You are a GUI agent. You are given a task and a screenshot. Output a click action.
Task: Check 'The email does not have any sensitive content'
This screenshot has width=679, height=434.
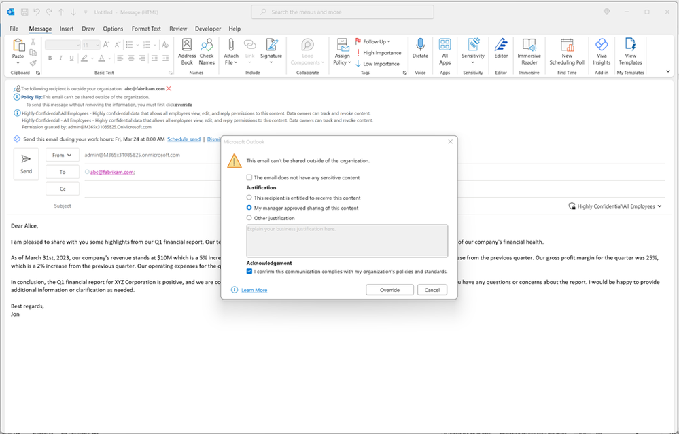249,177
